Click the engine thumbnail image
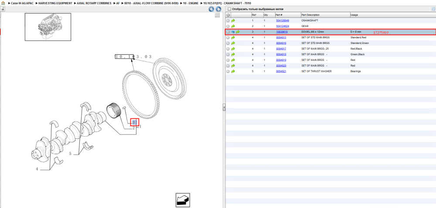The height and width of the screenshot is (208, 436). 48,27
